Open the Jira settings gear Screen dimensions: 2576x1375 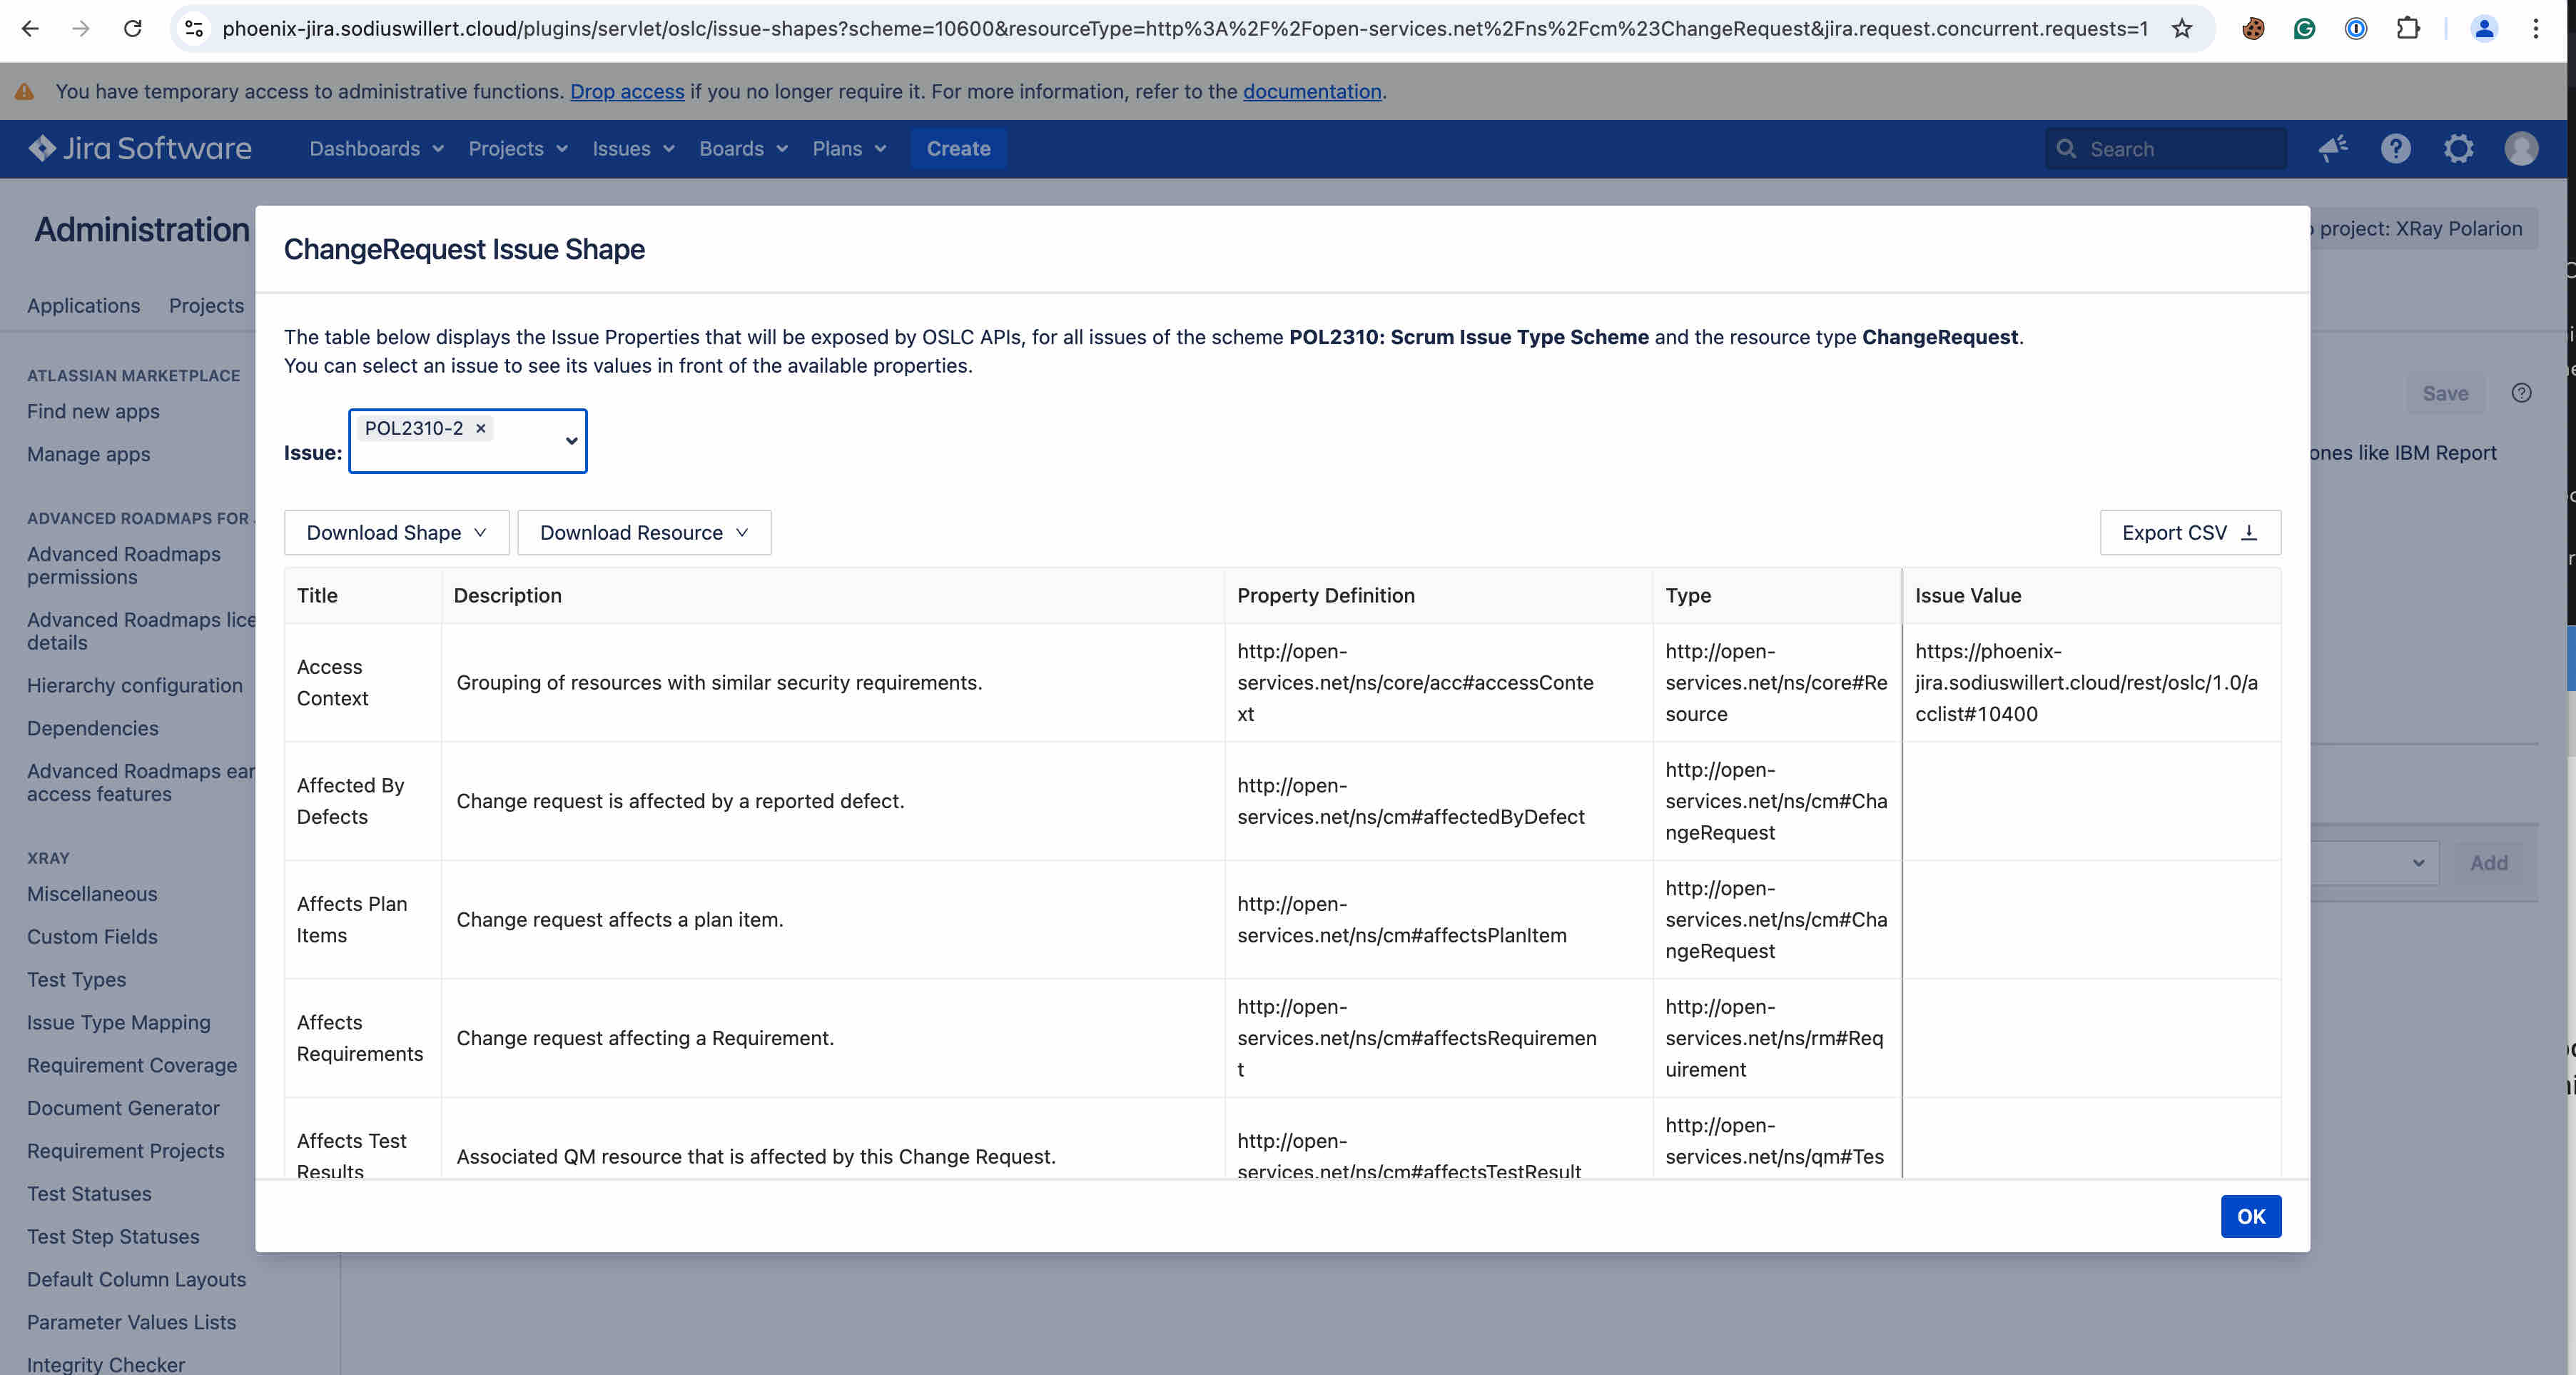pos(2459,149)
